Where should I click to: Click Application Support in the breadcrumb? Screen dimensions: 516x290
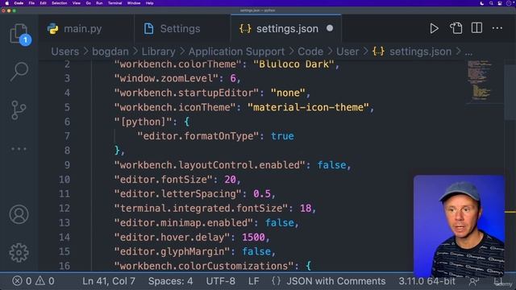pos(236,52)
